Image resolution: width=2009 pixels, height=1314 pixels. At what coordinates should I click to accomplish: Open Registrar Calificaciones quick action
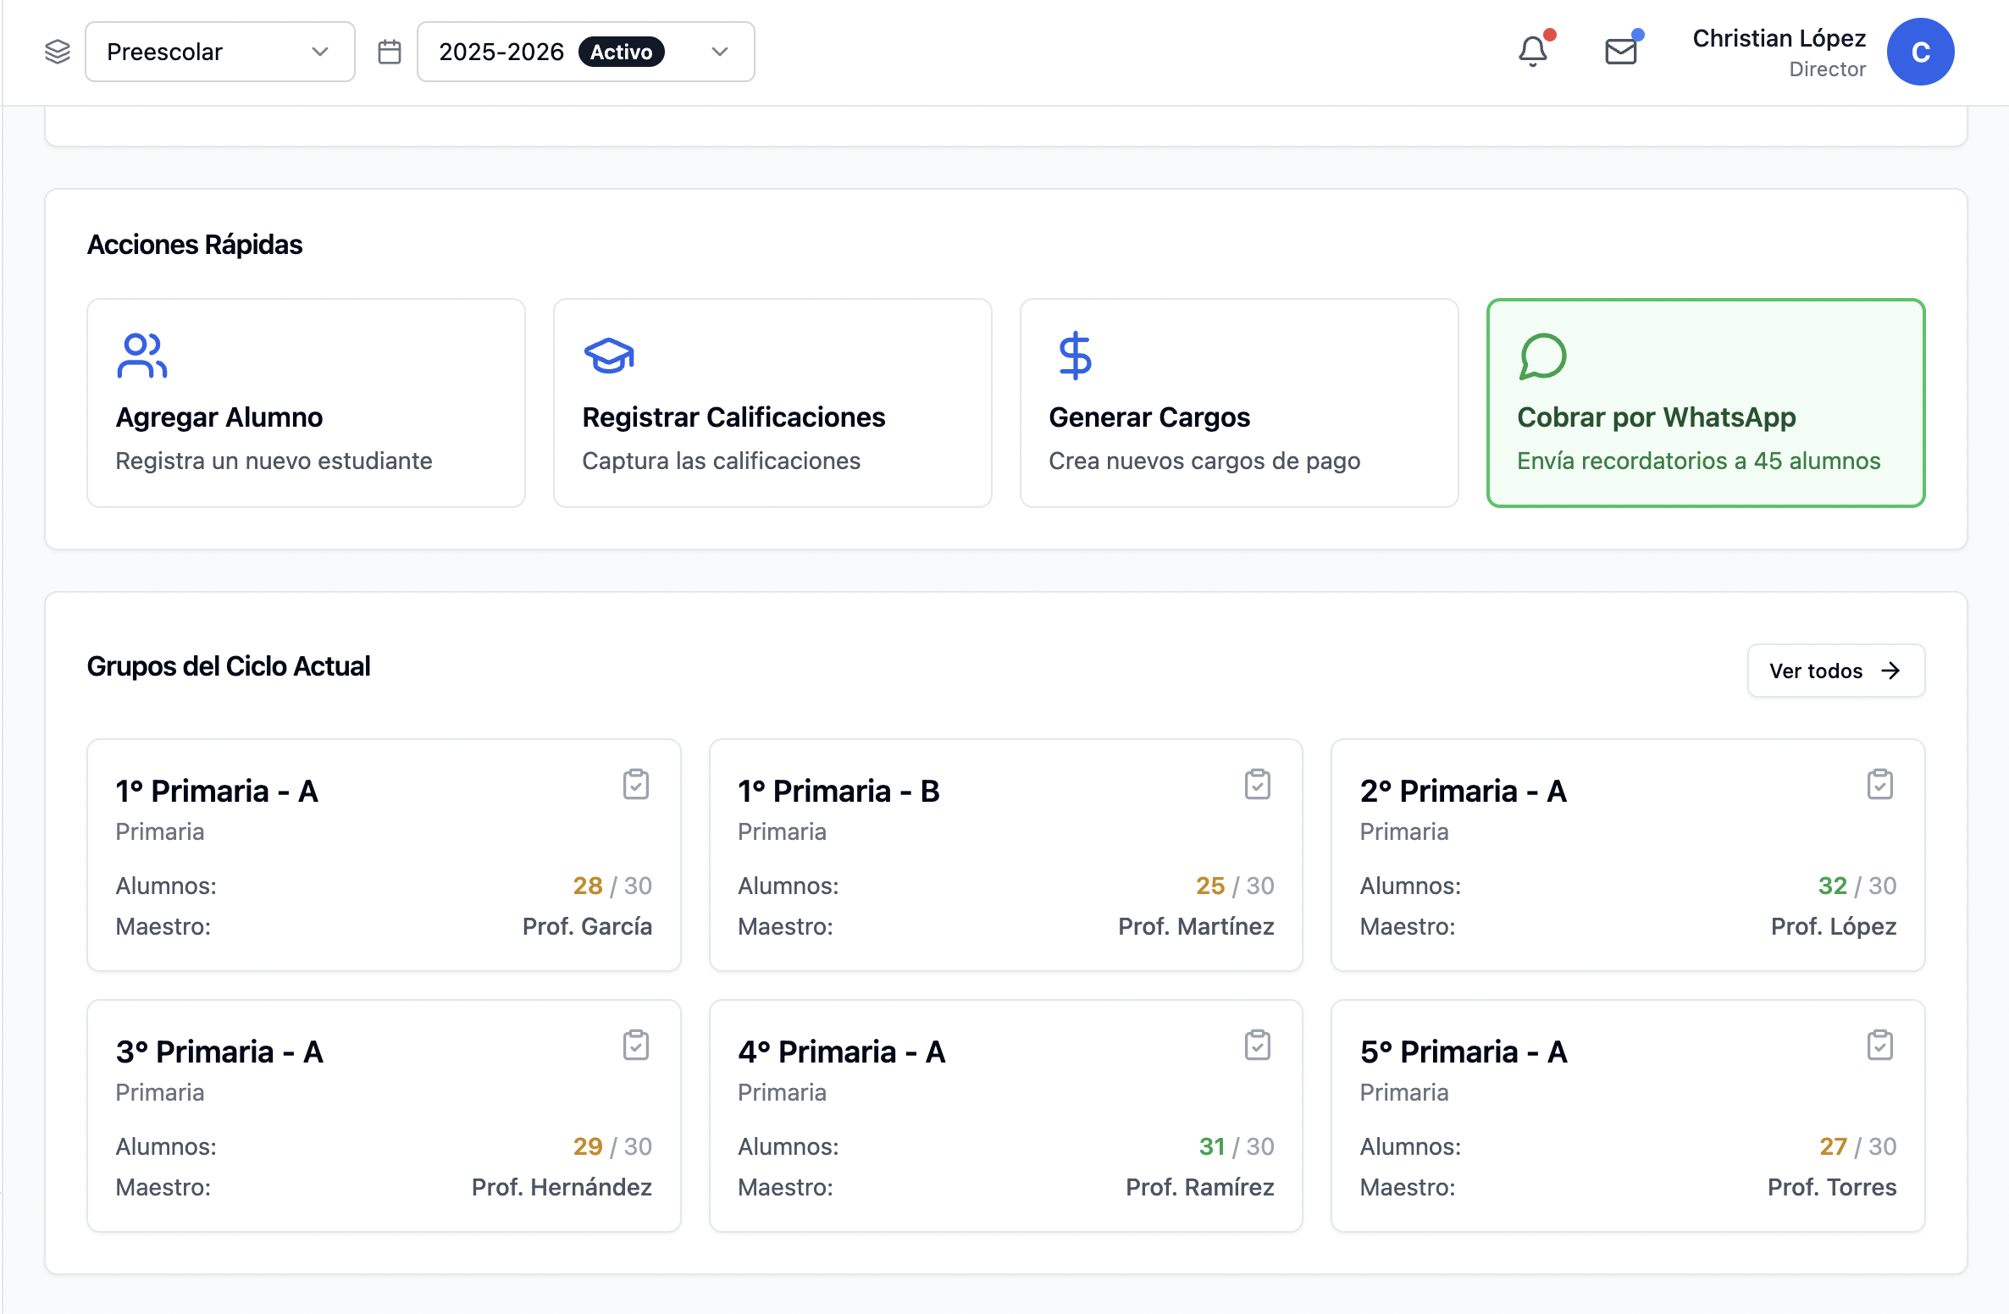coord(772,403)
